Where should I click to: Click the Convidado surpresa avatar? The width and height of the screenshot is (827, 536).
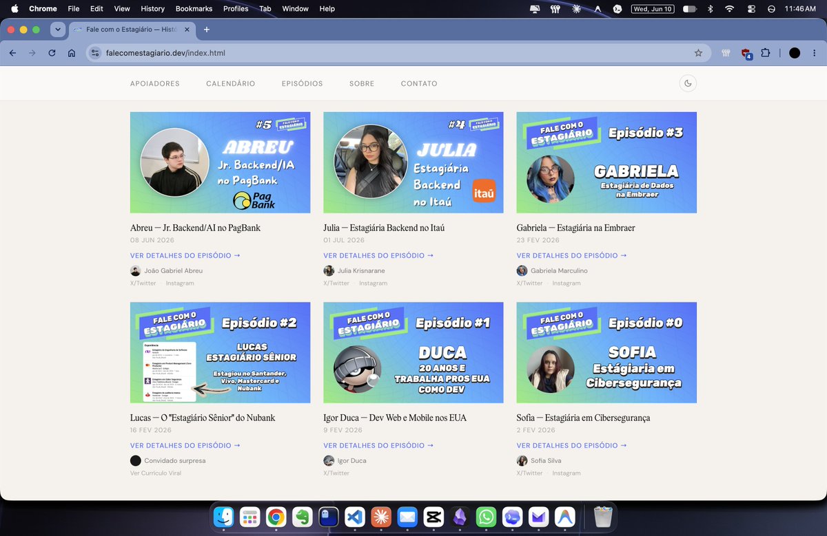click(136, 460)
